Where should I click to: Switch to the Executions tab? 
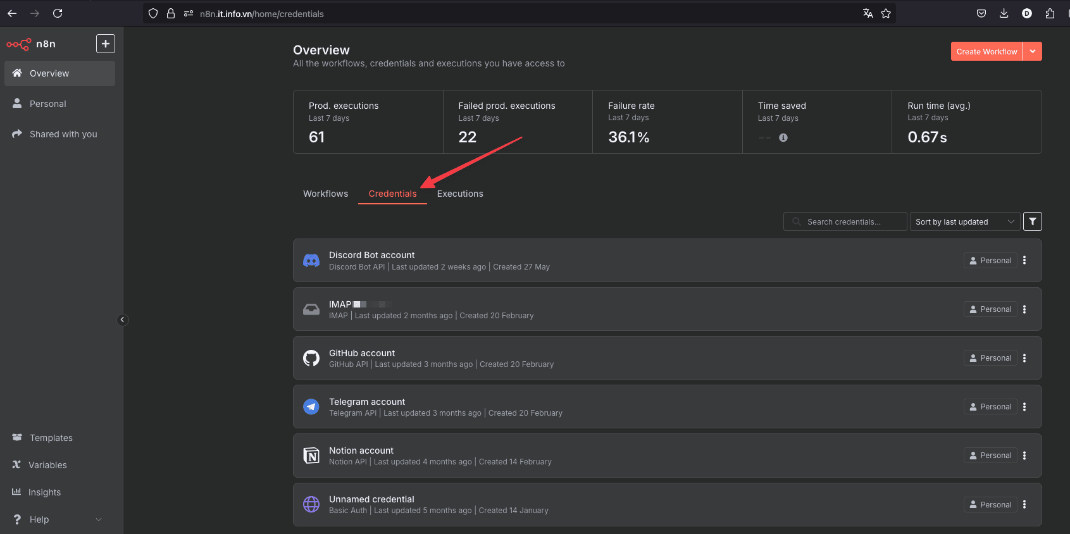pos(459,194)
